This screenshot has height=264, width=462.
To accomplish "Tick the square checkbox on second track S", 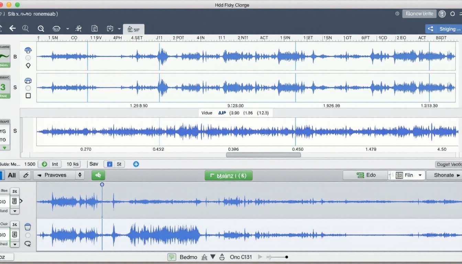I will pyautogui.click(x=28, y=96).
